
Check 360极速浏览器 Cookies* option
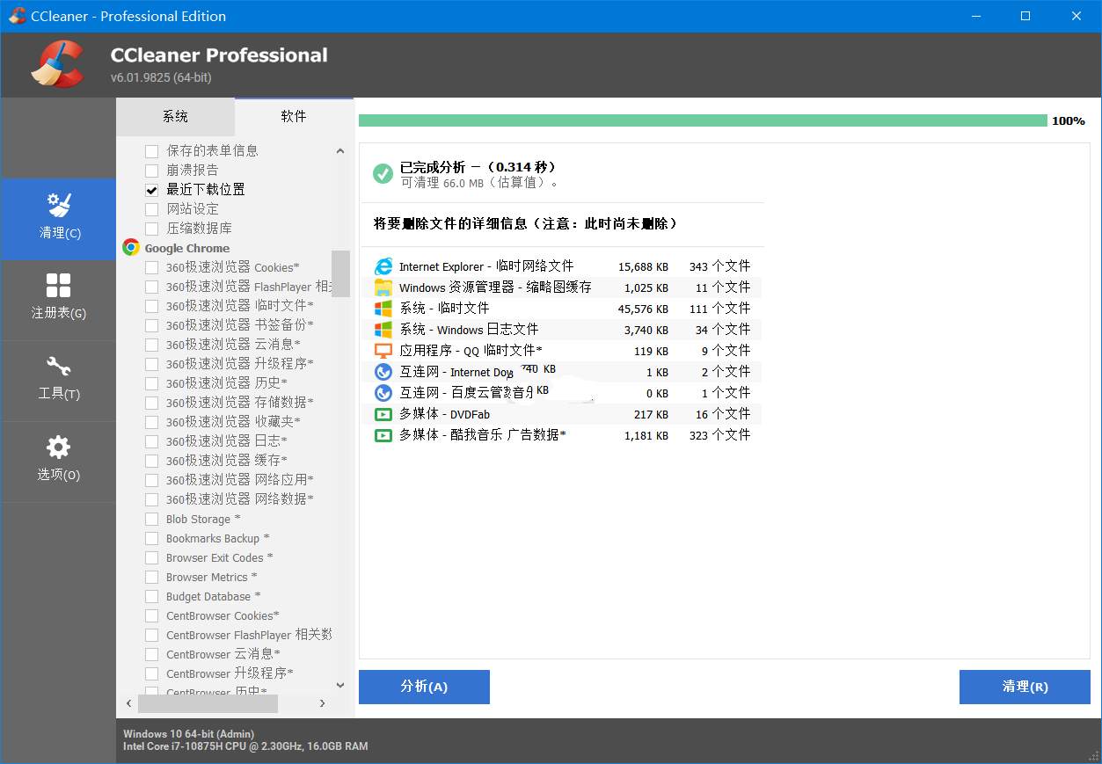150,267
